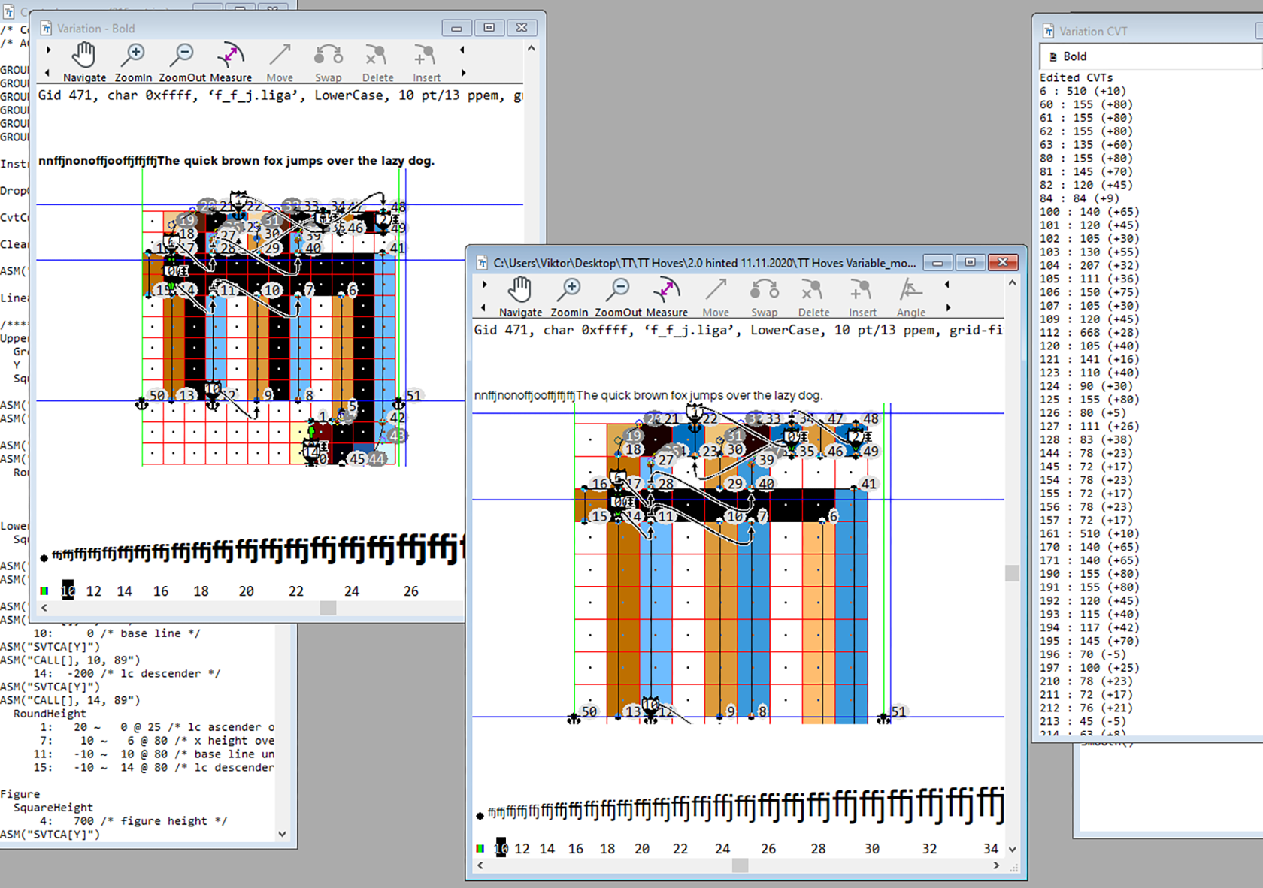Maximize the Variation - Bold window
This screenshot has height=888, width=1263.
point(489,28)
